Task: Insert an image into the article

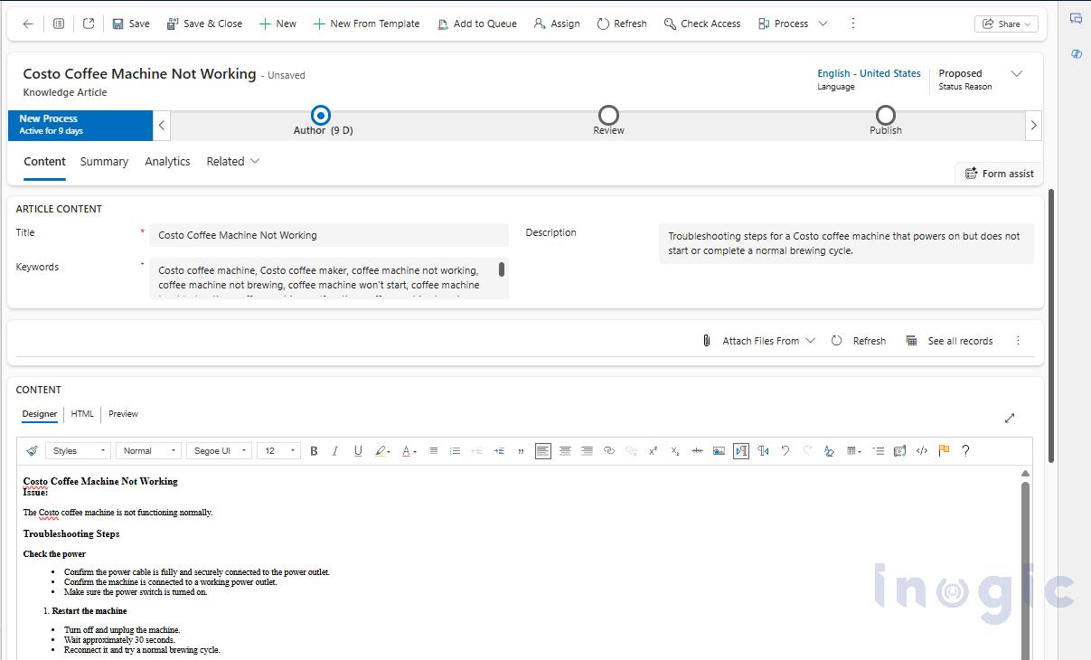Action: 719,450
